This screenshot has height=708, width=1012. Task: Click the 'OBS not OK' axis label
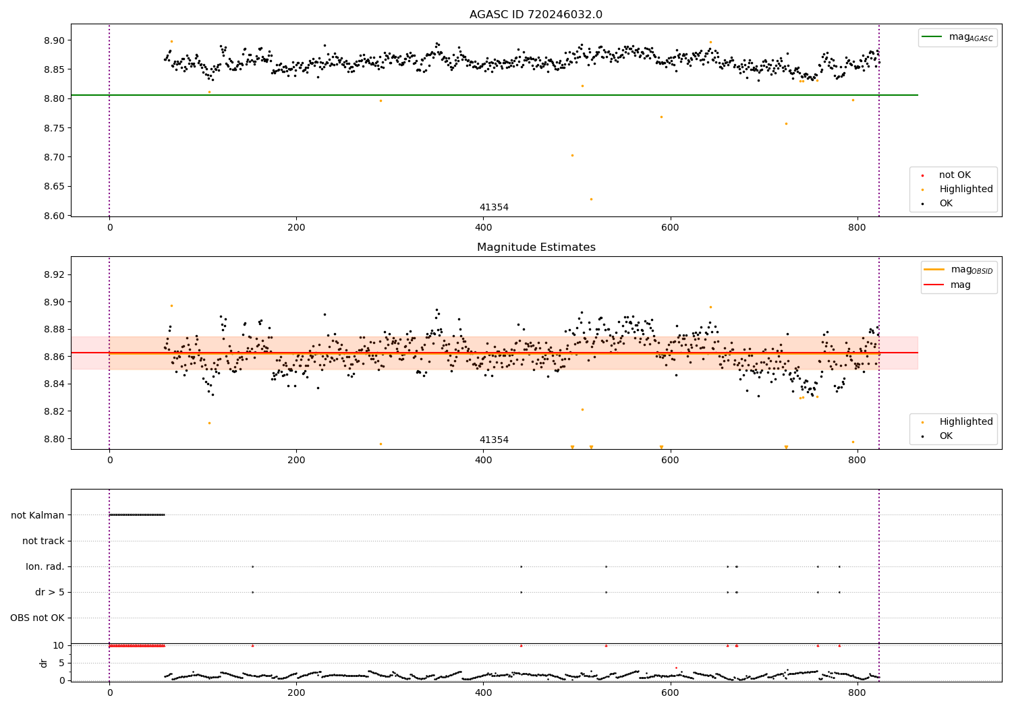coord(37,618)
